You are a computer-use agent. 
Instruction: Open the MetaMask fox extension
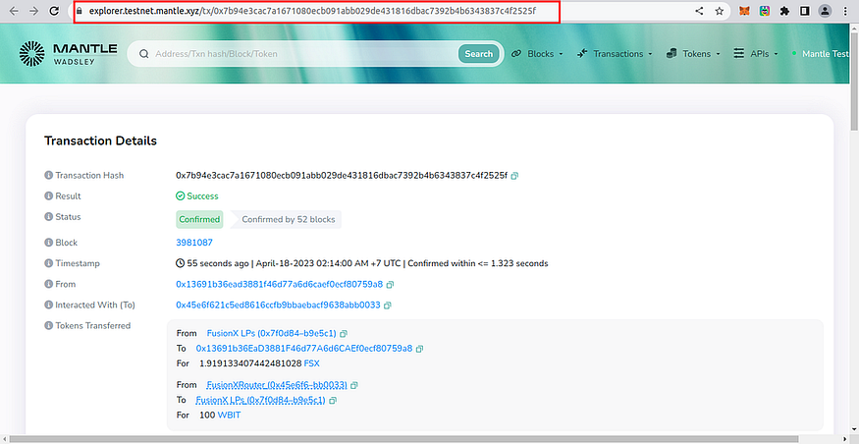pos(744,11)
